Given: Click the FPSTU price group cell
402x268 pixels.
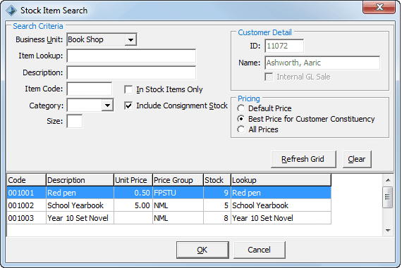Looking at the screenshot, I should point(178,193).
